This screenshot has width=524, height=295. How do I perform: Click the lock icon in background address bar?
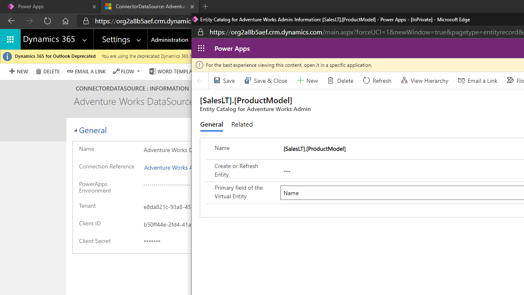[x=86, y=21]
